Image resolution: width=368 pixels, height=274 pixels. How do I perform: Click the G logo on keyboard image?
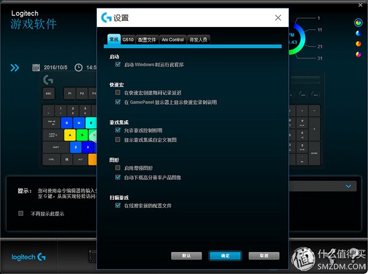tap(48, 80)
